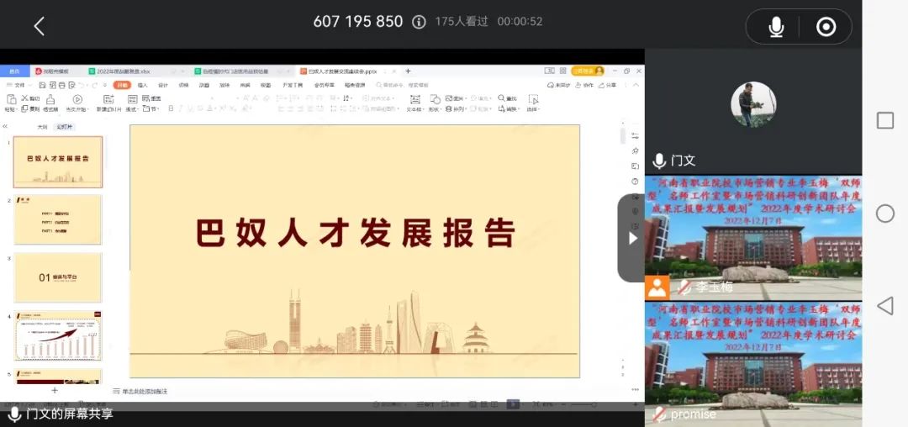Open the 文件 file menu dropdown
The height and width of the screenshot is (427, 908).
[x=20, y=85]
